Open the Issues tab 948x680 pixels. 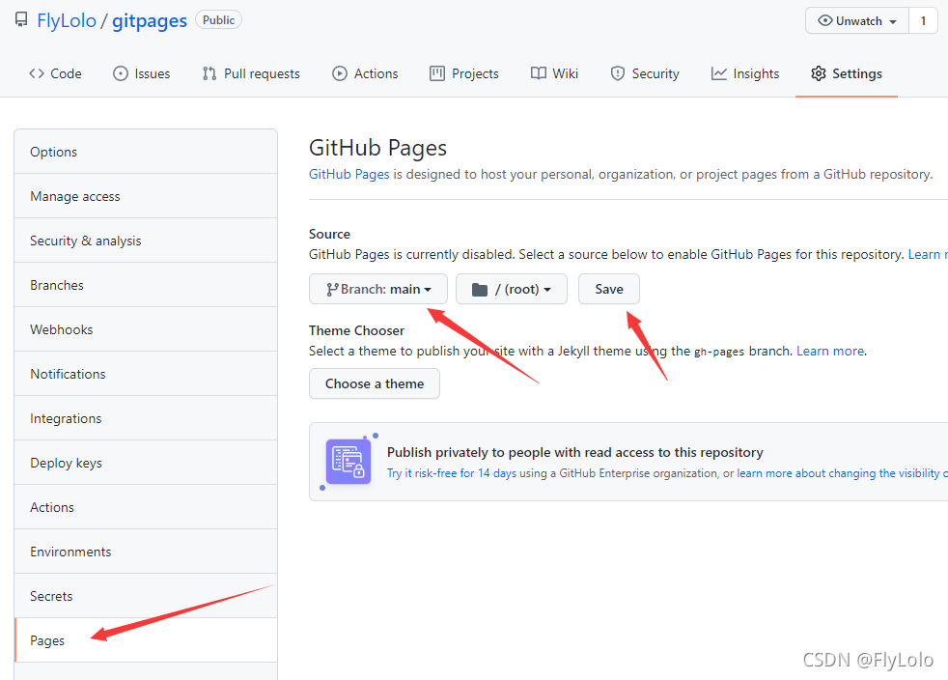(142, 73)
